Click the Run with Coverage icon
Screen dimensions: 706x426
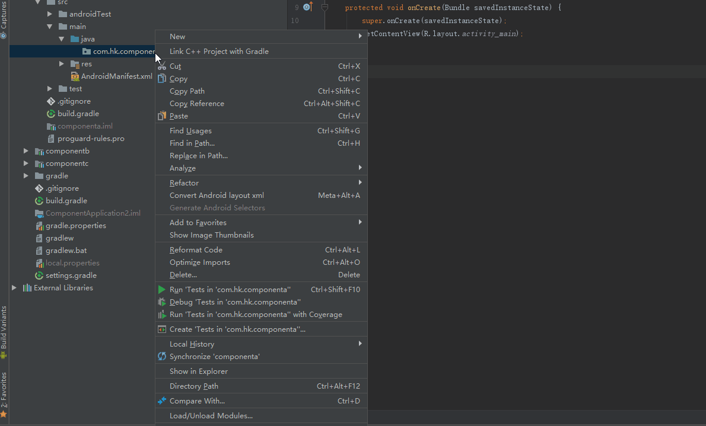(161, 315)
